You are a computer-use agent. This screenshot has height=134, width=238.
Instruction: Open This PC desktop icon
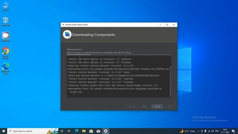click(6, 6)
